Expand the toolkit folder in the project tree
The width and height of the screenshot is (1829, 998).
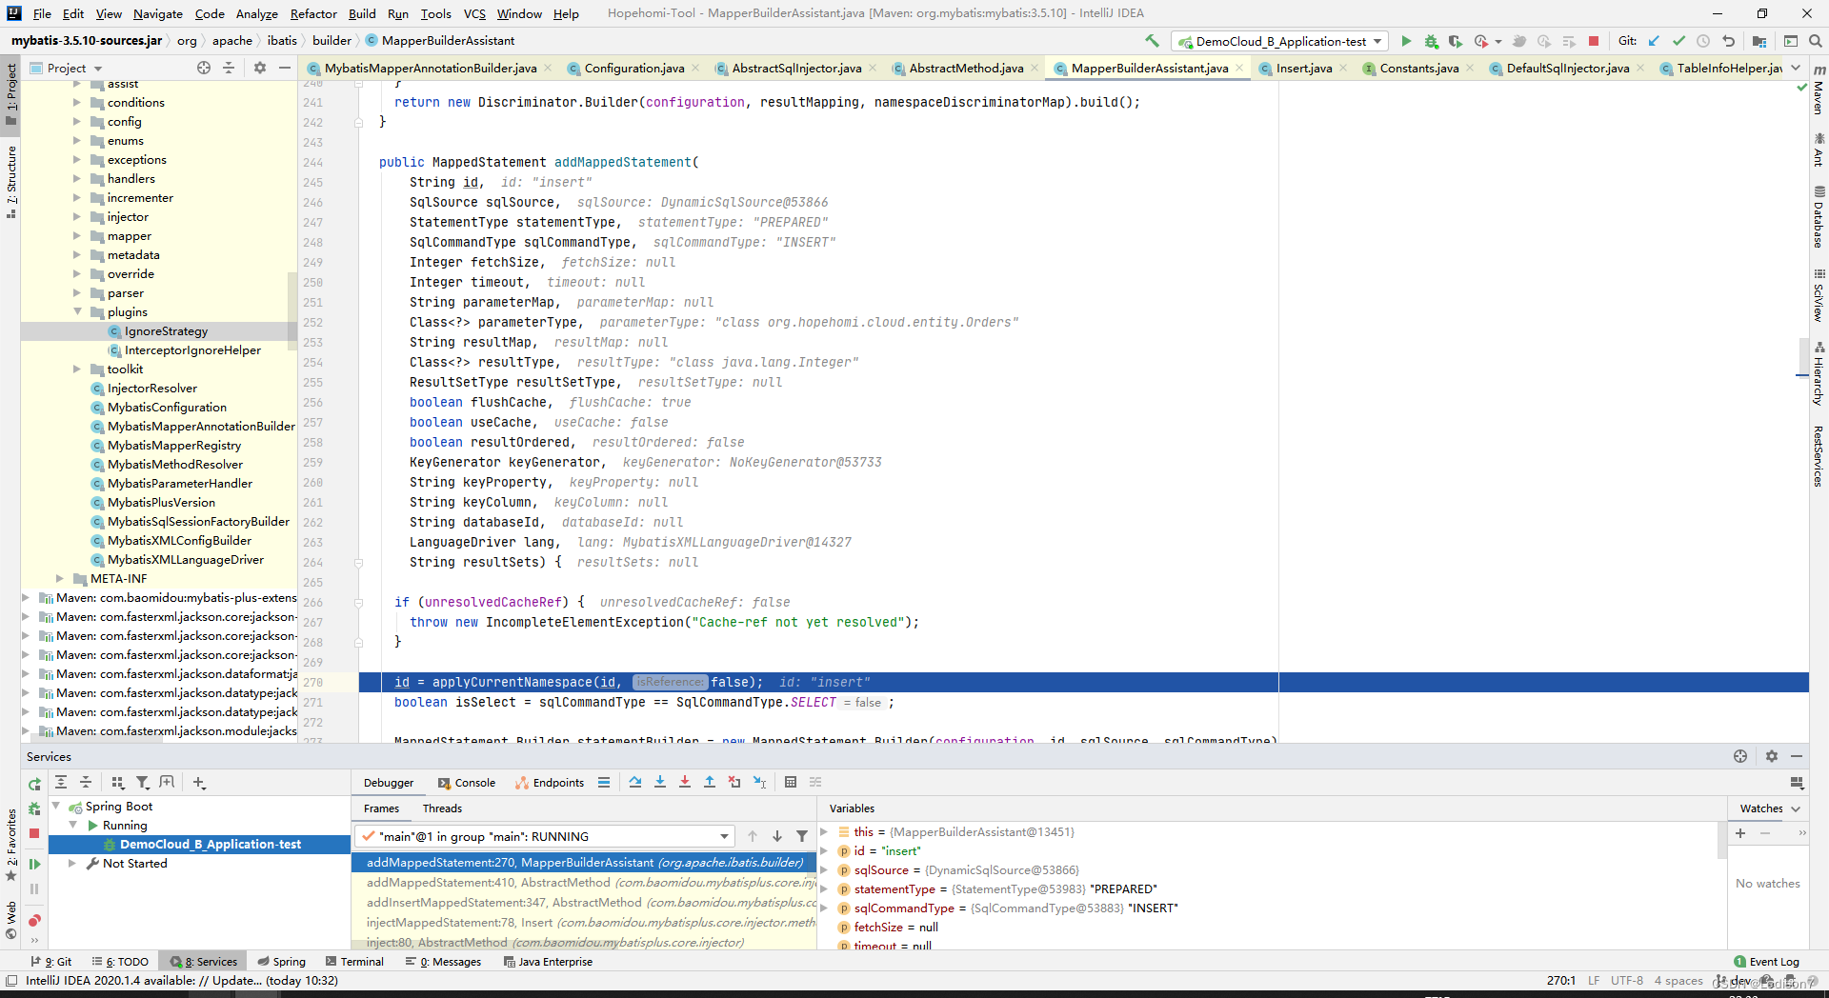tap(78, 369)
